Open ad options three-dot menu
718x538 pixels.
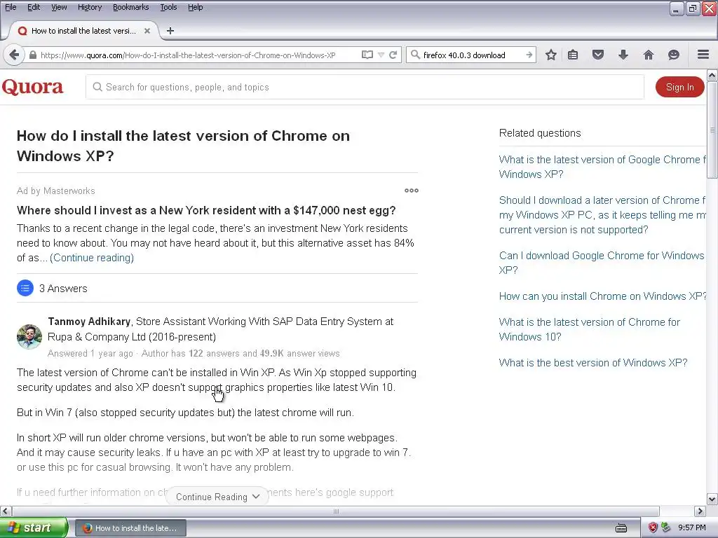coord(411,191)
